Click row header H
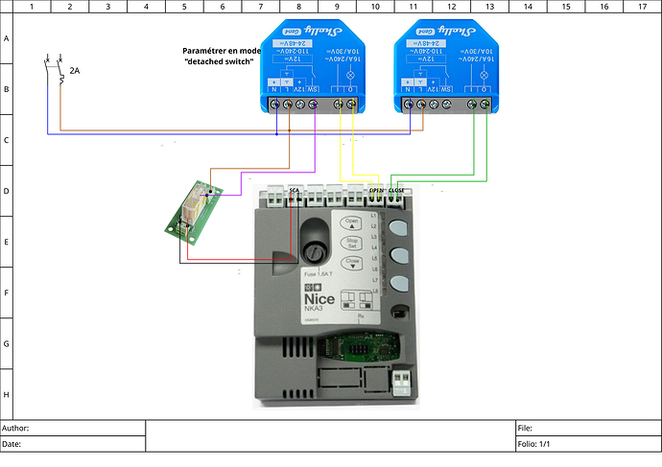662x467 pixels. click(7, 394)
